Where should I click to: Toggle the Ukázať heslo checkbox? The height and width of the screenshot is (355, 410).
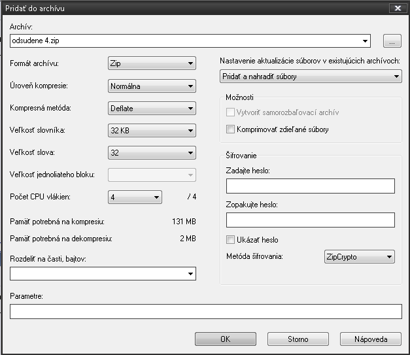coord(230,240)
